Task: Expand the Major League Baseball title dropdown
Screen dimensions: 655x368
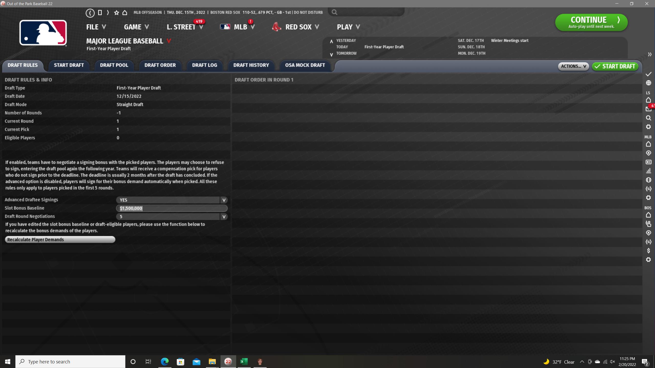Action: [x=169, y=41]
